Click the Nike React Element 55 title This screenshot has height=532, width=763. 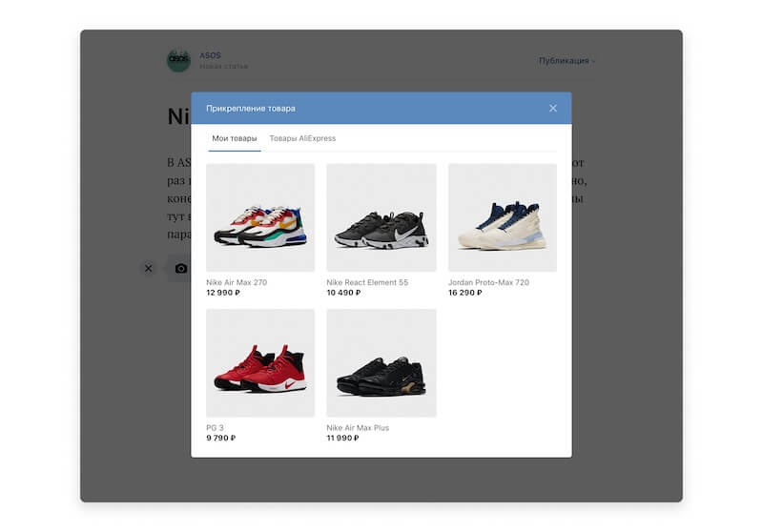coord(367,282)
